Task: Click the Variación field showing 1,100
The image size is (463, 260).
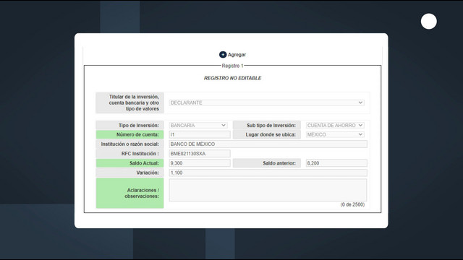Action: coord(268,173)
